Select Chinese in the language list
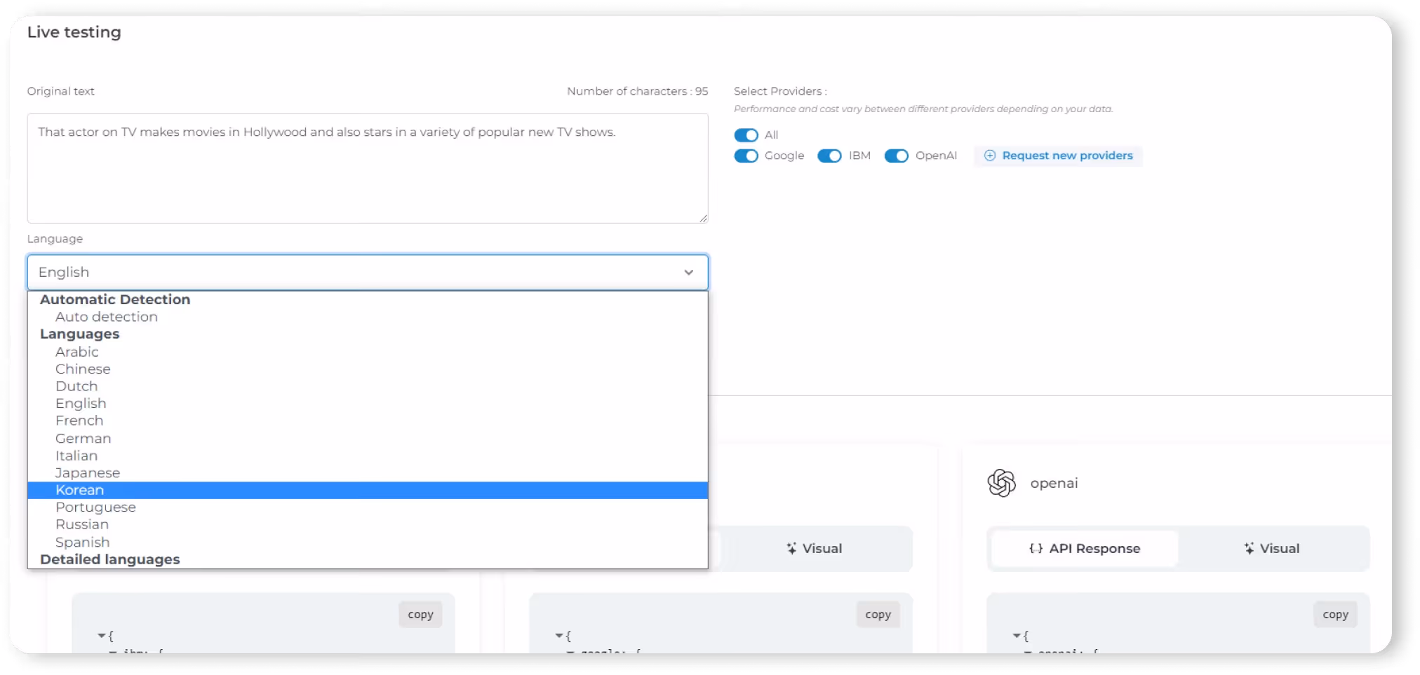Screen dimensions: 1420x675 point(368,369)
